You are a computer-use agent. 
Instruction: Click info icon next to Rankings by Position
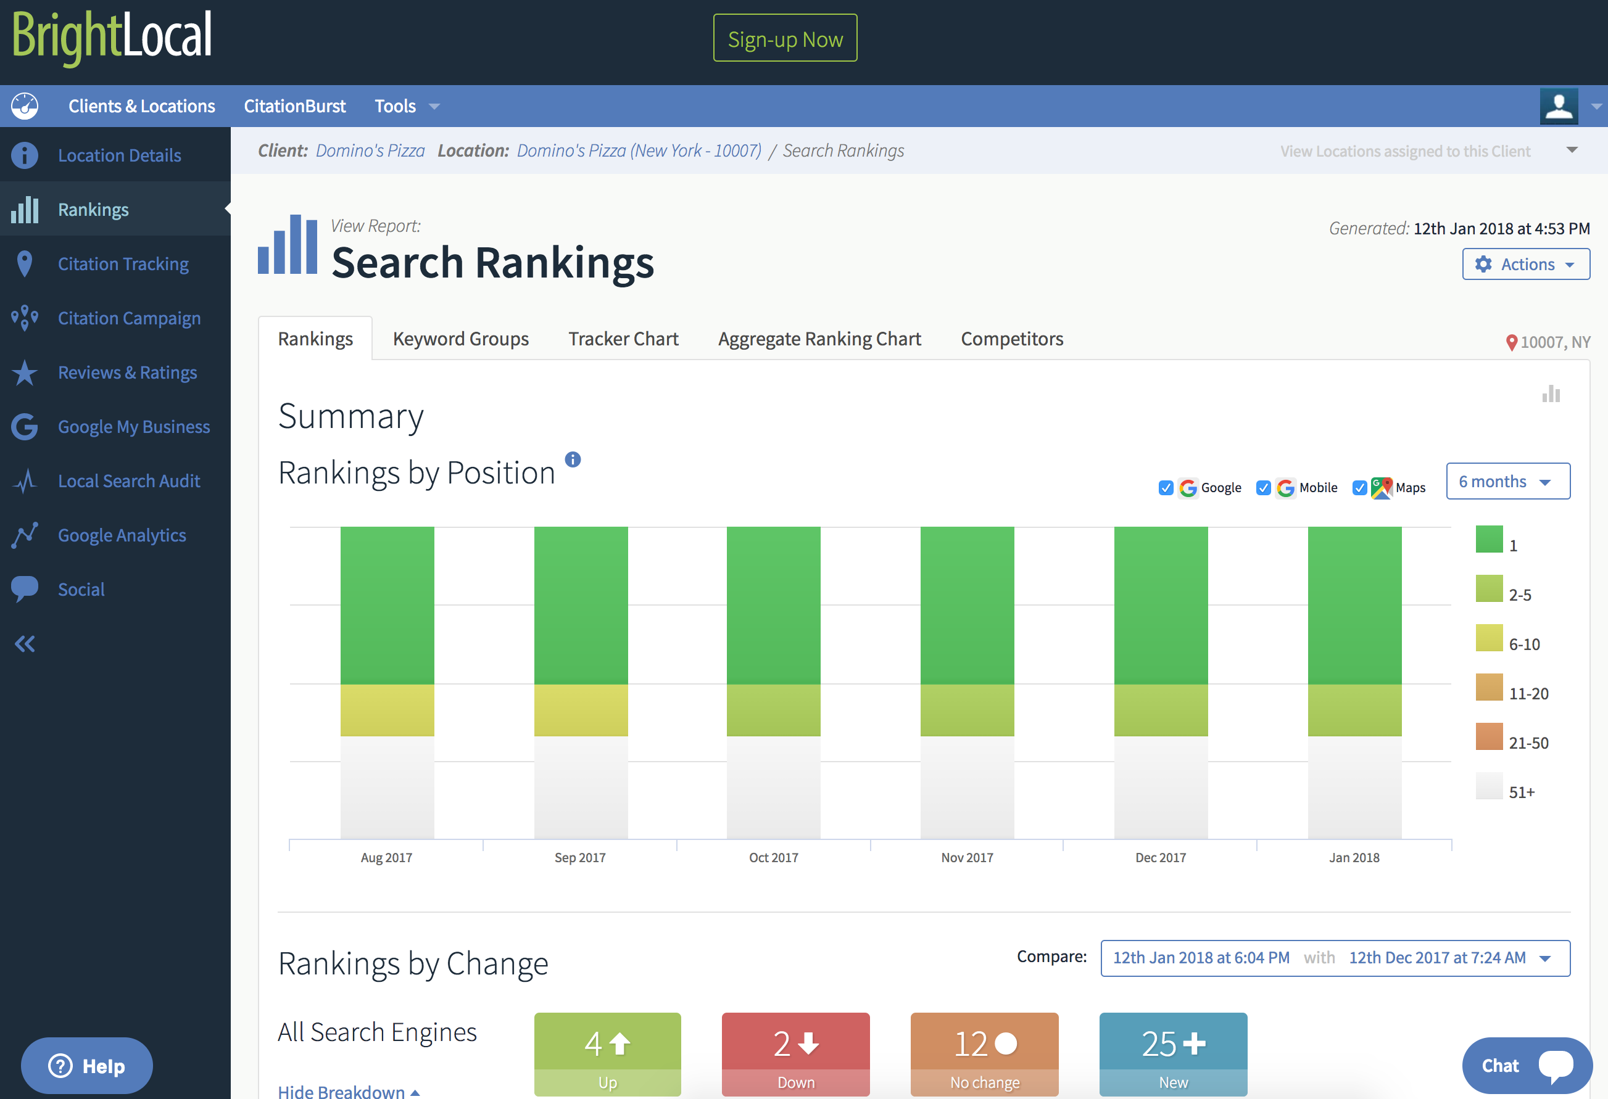573,459
